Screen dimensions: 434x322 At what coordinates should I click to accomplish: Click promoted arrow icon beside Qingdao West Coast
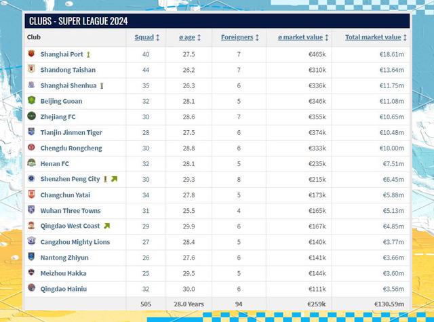[107, 226]
